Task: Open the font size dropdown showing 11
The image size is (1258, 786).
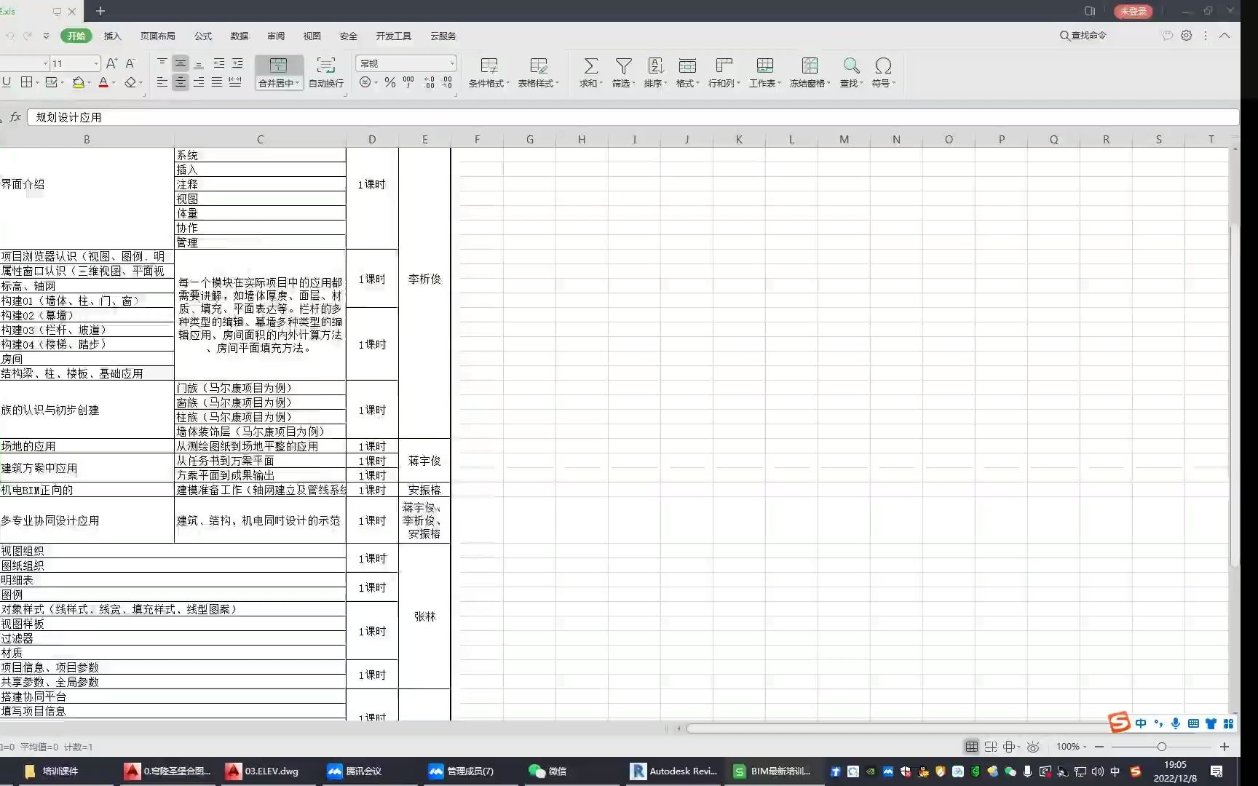Action: pyautogui.click(x=73, y=63)
